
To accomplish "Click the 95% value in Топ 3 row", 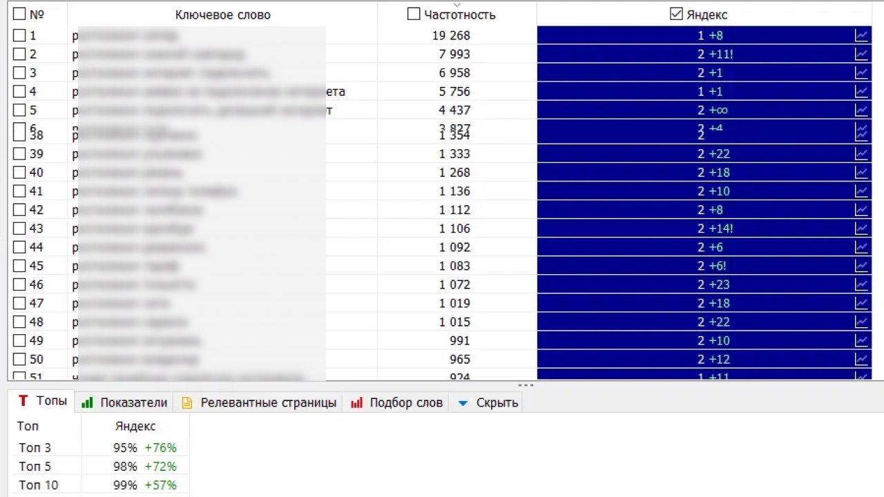I will click(x=125, y=447).
